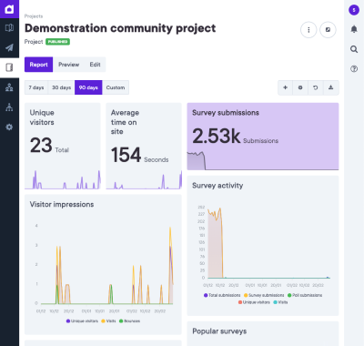Click the Projects breadcrumb link
Screen dimensions: 364x346
tap(34, 16)
